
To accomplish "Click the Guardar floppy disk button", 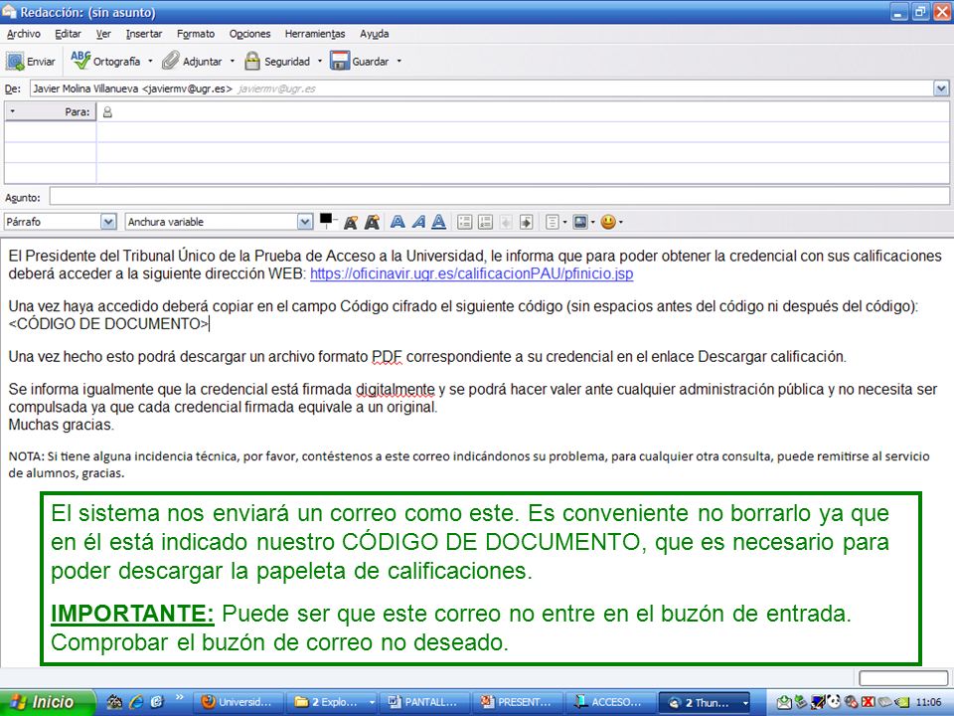I will (360, 62).
